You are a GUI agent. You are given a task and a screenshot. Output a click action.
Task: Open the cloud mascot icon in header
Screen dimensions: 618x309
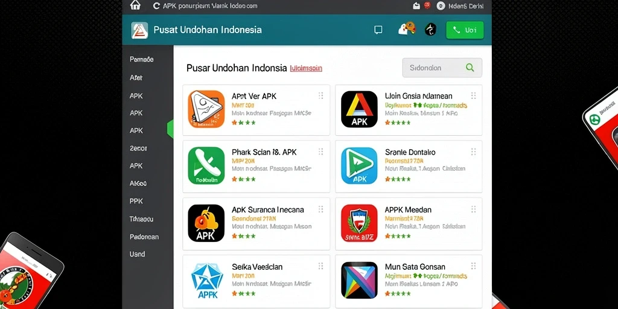pyautogui.click(x=407, y=29)
